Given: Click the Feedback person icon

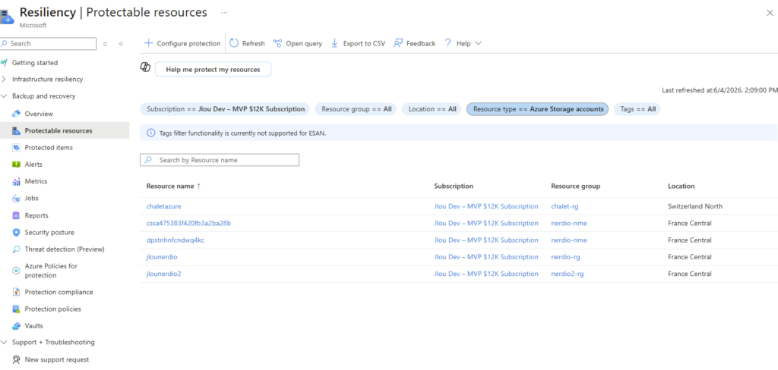Looking at the screenshot, I should 398,43.
